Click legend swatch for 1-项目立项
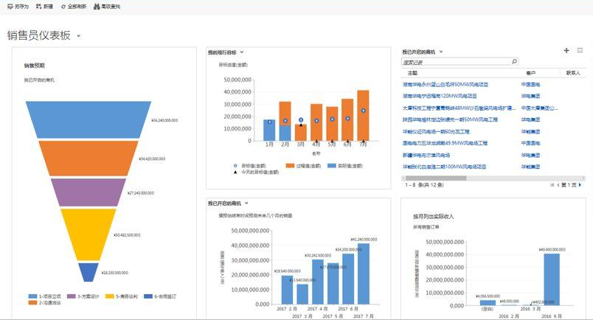Screen dimensions: 593x320 pyautogui.click(x=33, y=296)
